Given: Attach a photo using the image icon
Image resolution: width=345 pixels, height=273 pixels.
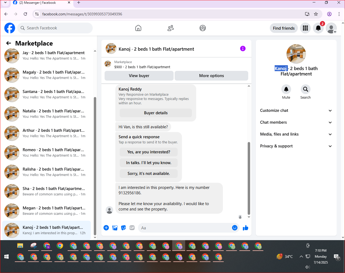Looking at the screenshot, I should click(115, 228).
